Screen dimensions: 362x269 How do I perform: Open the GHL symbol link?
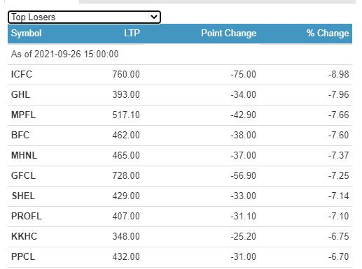[x=20, y=95]
